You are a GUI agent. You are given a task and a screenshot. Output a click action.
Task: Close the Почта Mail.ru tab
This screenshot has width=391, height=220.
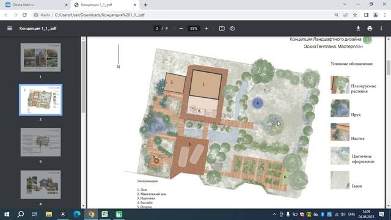click(x=66, y=5)
